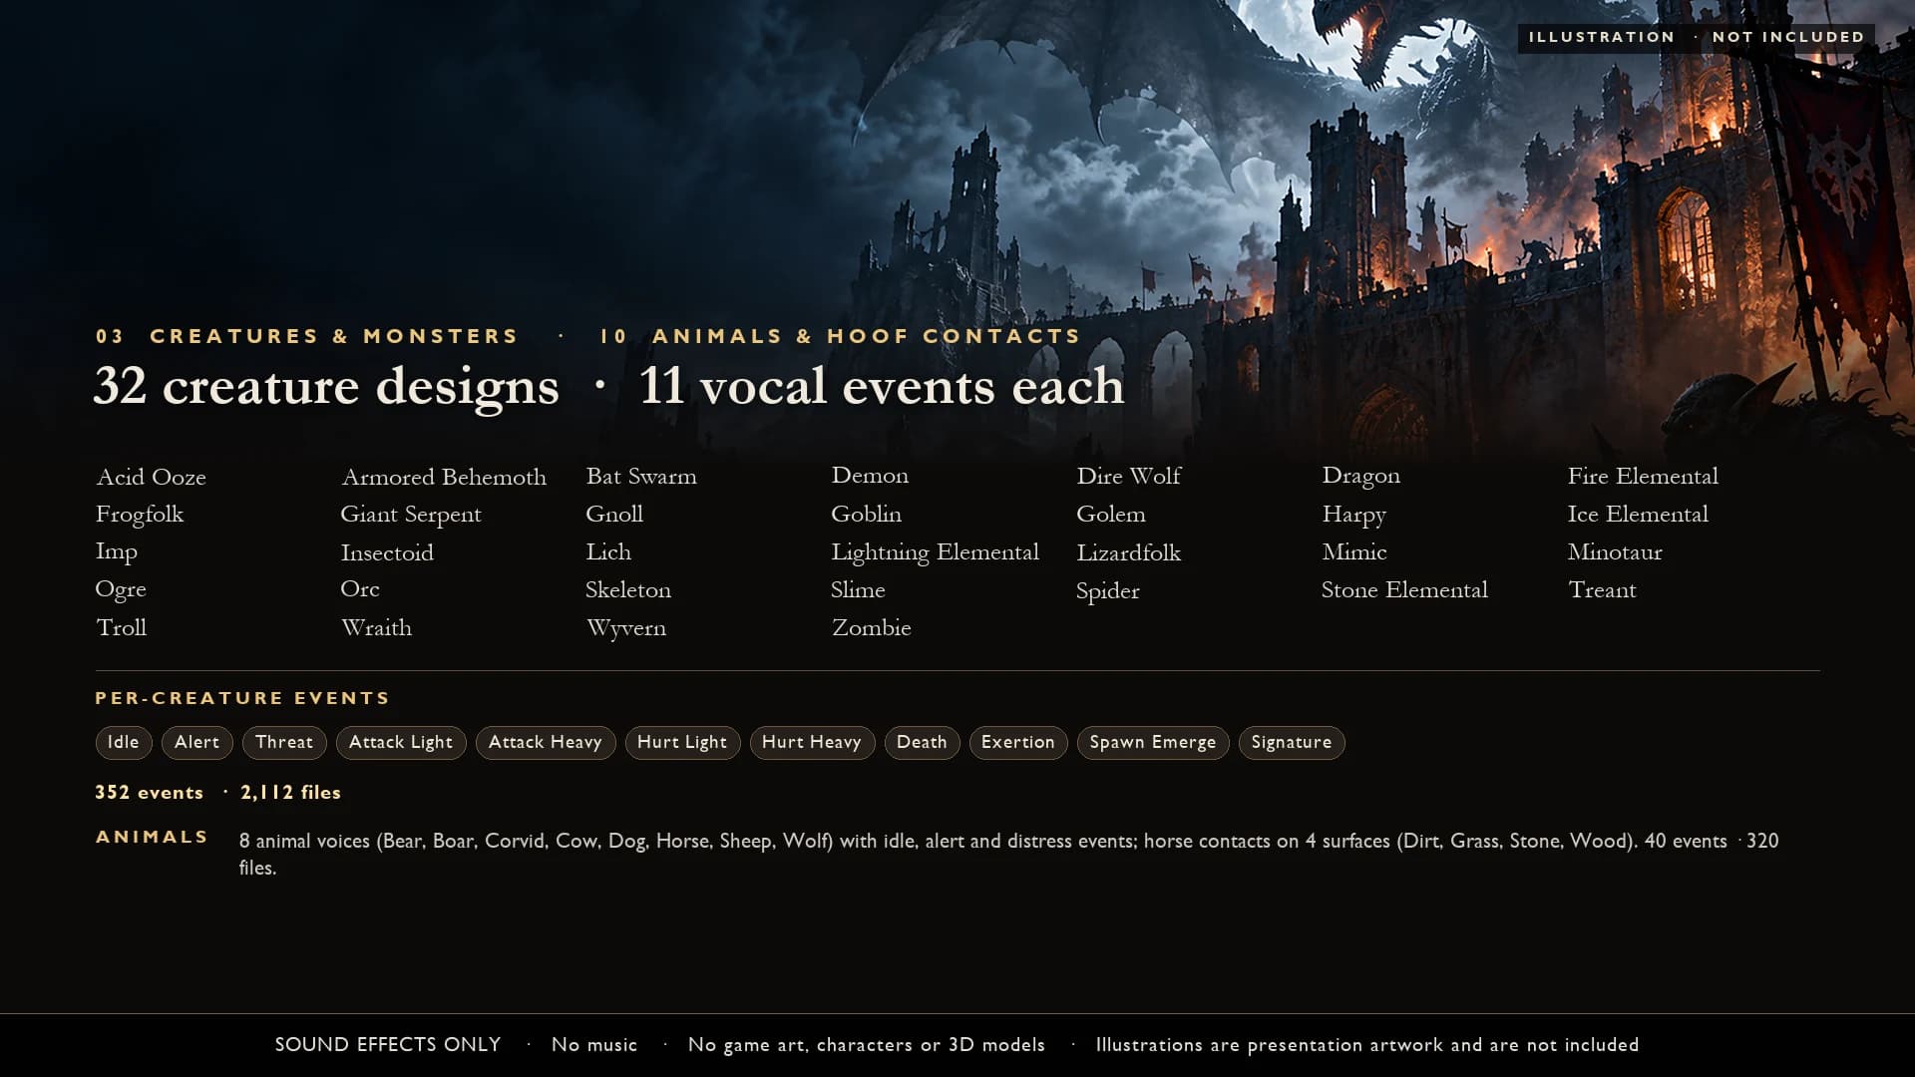Choose the Attack Heavy pill
The height and width of the screenshot is (1077, 1915).
click(x=546, y=742)
